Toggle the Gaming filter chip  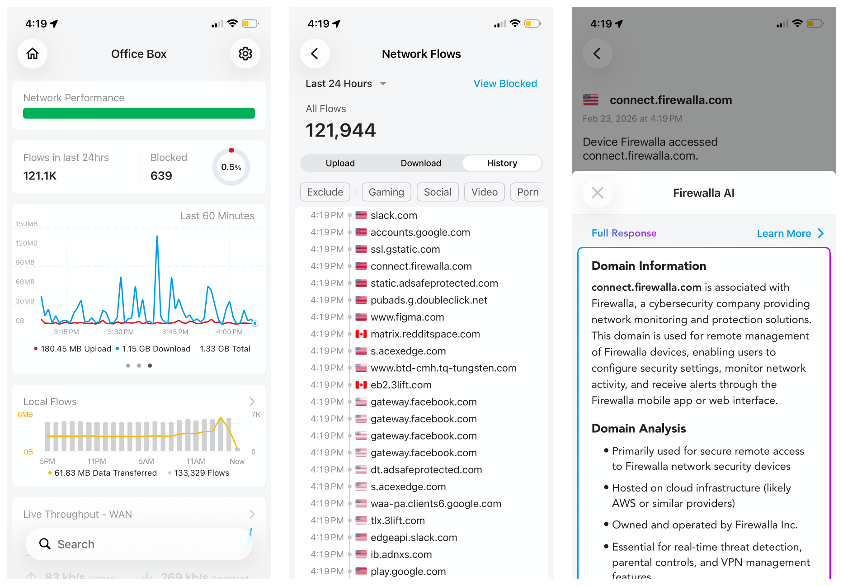coord(386,192)
